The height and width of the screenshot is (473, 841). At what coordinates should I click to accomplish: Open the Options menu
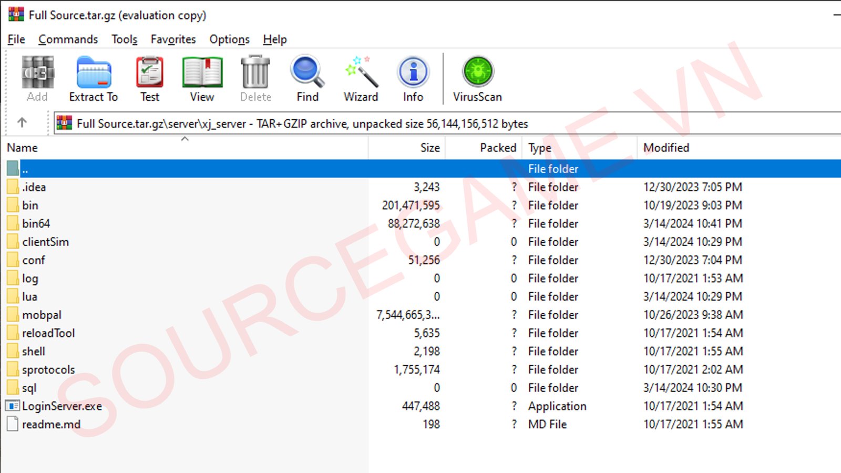point(229,39)
